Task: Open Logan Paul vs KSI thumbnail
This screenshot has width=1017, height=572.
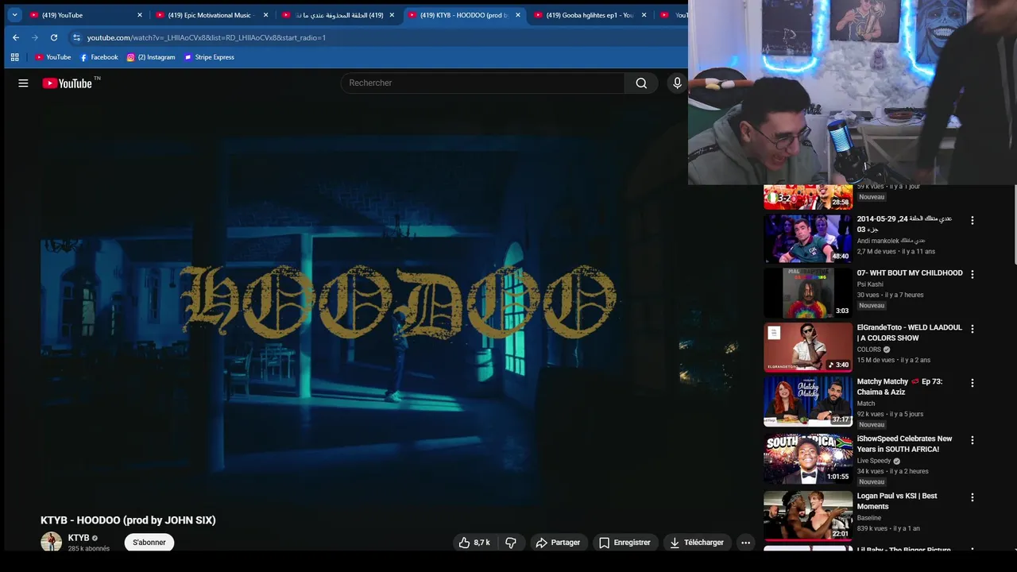Action: point(808,516)
